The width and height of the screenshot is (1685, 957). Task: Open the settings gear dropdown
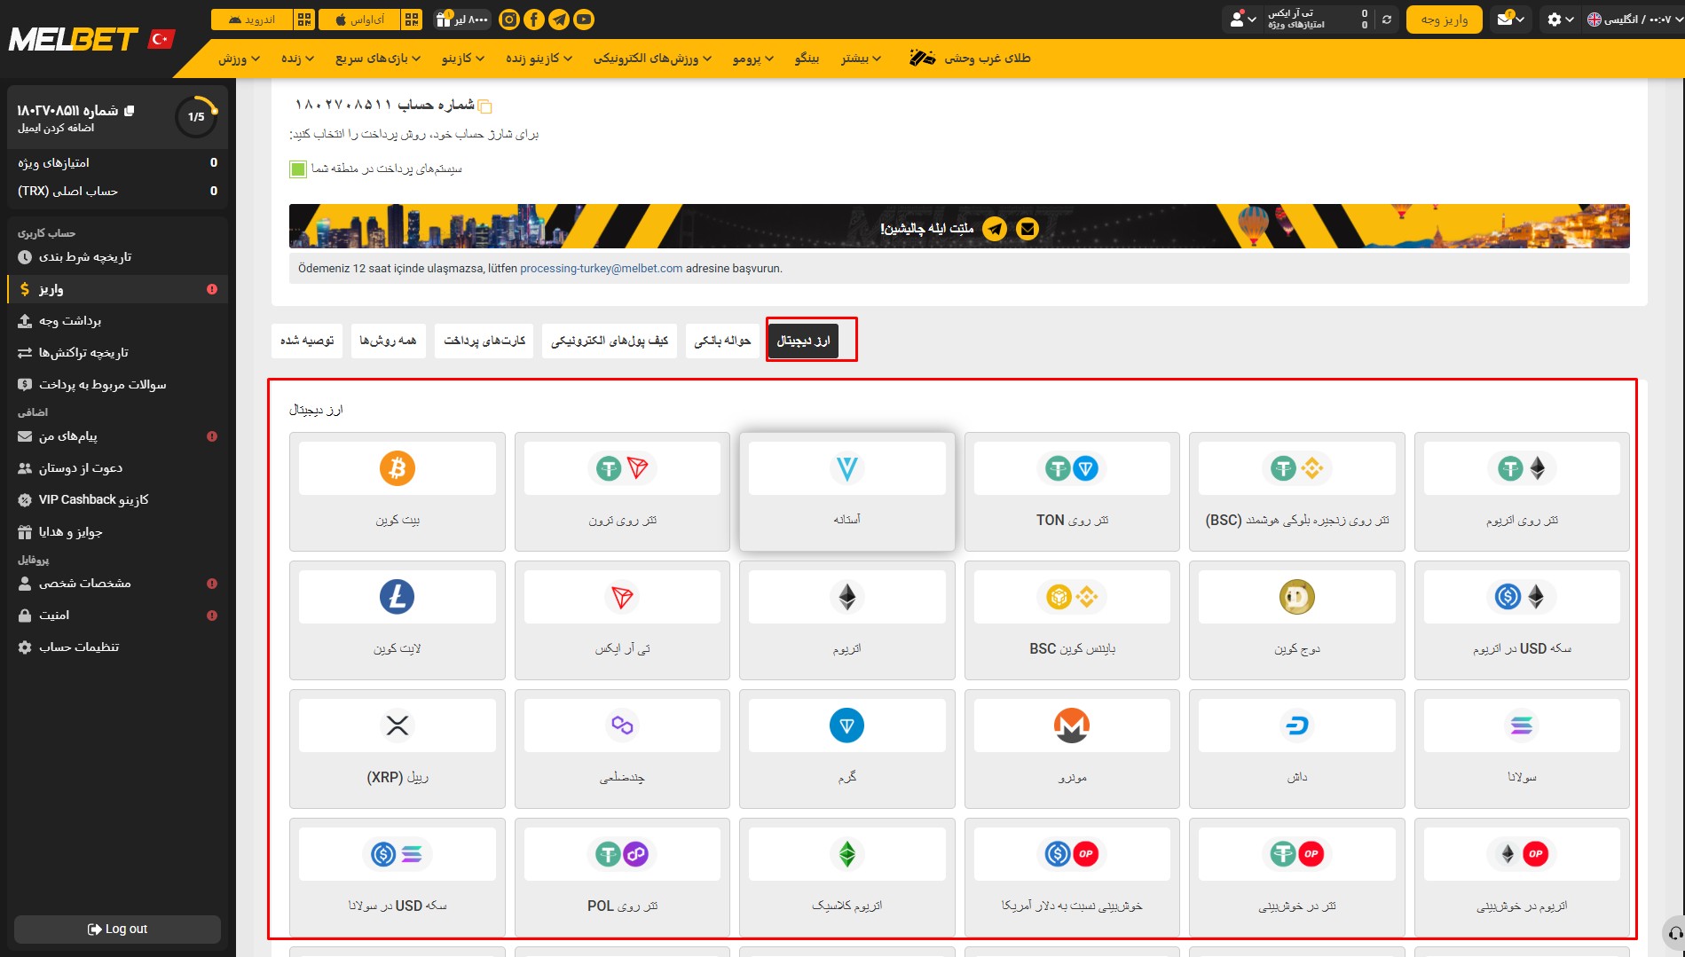click(1560, 20)
